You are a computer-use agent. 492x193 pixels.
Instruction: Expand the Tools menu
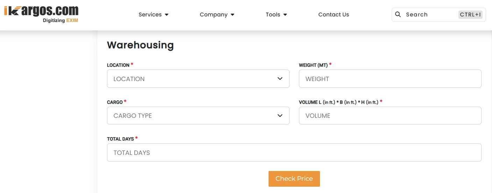[273, 15]
